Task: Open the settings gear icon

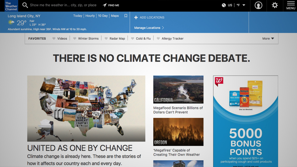Action: click(x=275, y=5)
